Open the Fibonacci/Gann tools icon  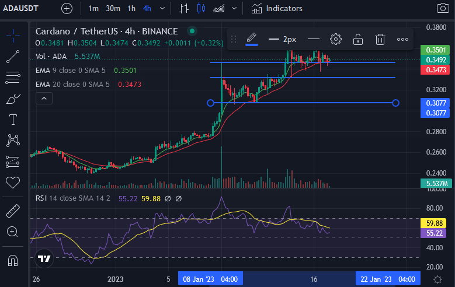[x=13, y=78]
